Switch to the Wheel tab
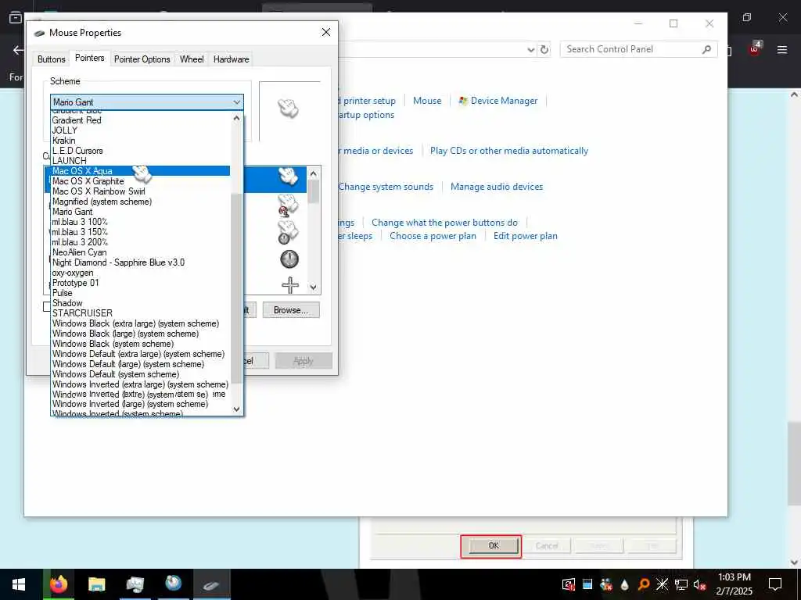801x600 pixels. [x=192, y=59]
